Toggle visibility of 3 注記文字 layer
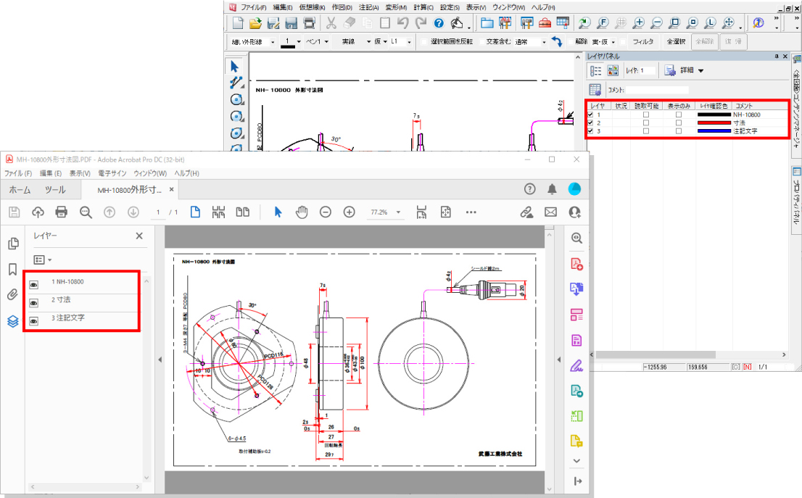This screenshot has height=498, width=802. (33, 321)
